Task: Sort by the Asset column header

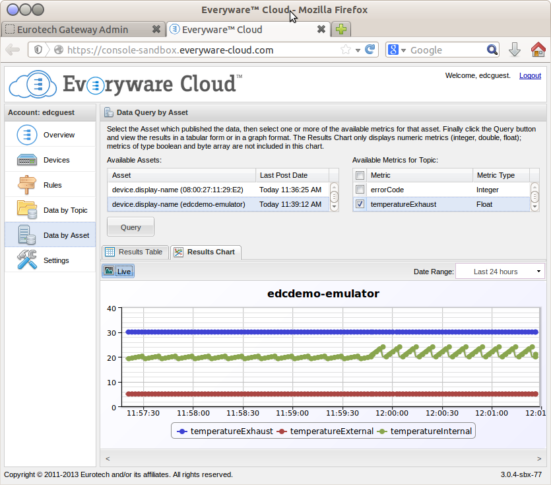Action: pyautogui.click(x=181, y=175)
